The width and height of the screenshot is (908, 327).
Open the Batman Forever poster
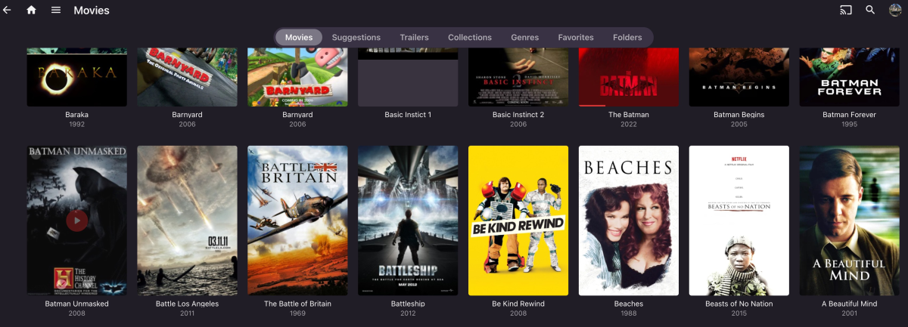[x=850, y=77]
